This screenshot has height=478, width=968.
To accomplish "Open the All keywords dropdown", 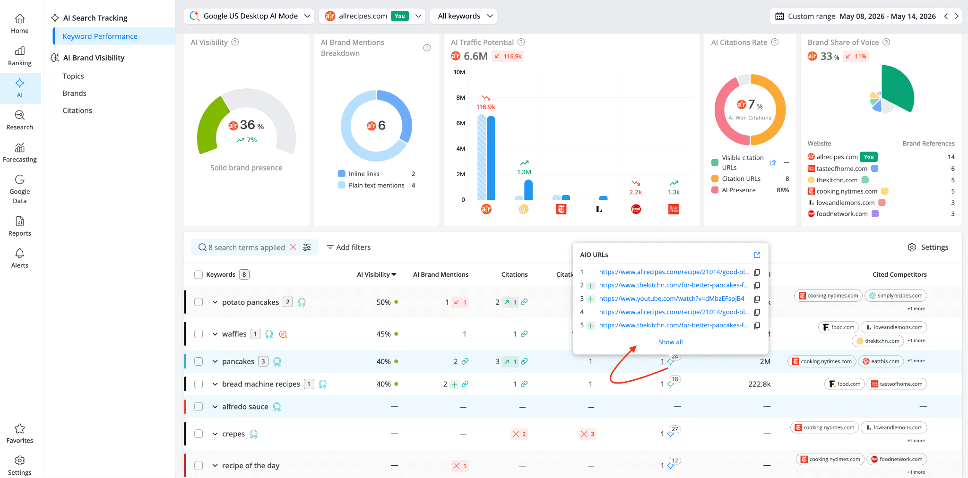I will (x=463, y=16).
